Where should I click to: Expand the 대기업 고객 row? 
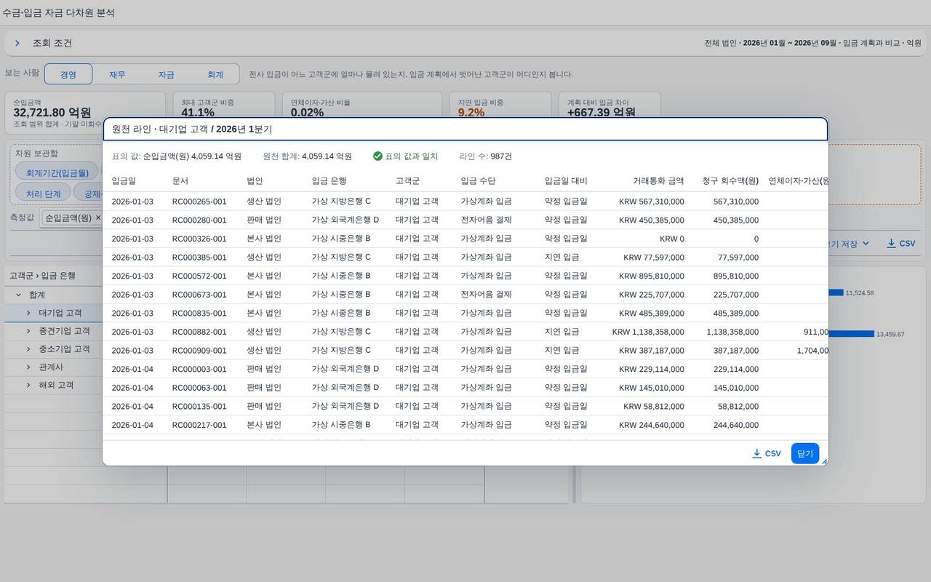28,313
